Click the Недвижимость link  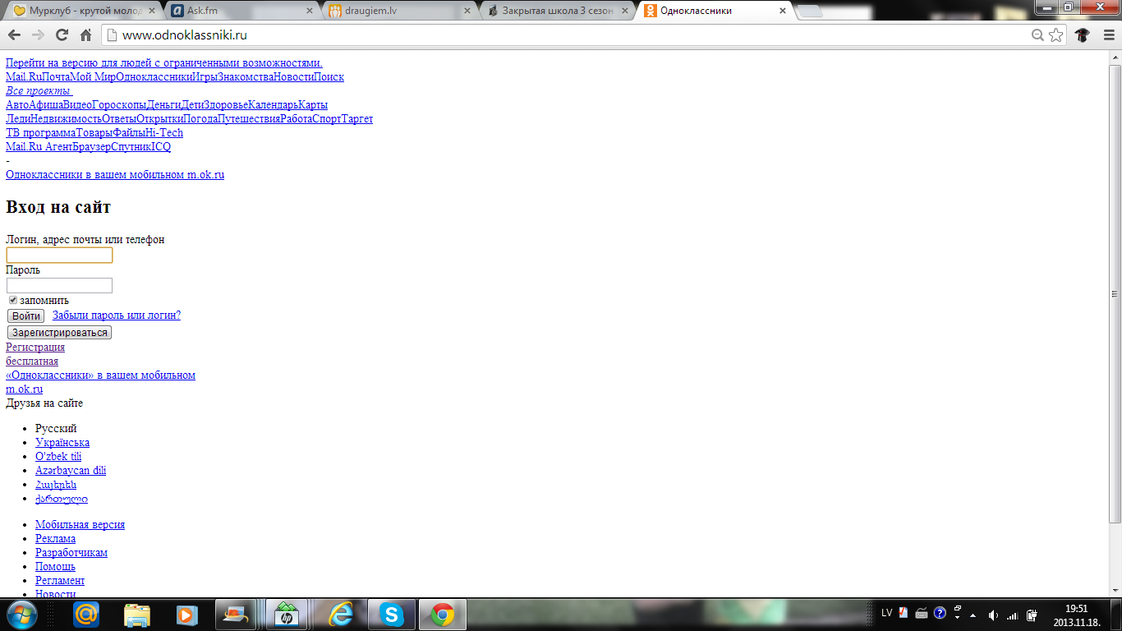coord(66,119)
